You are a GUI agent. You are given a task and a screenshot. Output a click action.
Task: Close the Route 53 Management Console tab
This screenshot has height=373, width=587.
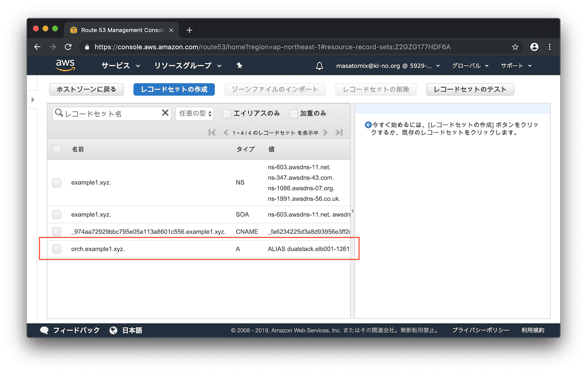point(171,30)
